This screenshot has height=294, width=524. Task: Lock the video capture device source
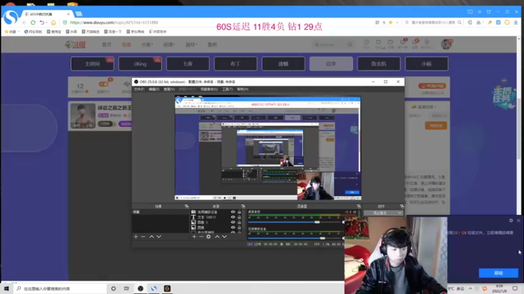[239, 212]
